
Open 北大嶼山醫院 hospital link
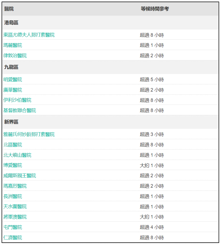coord(17,155)
